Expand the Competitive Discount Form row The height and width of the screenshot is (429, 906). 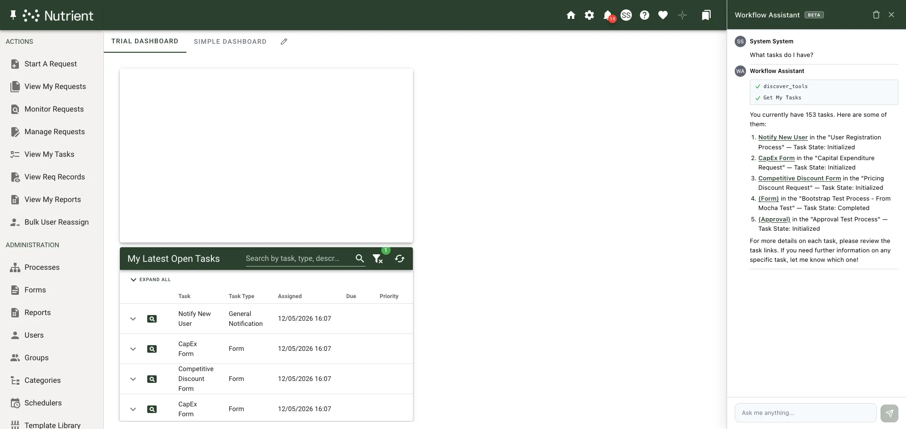point(133,379)
